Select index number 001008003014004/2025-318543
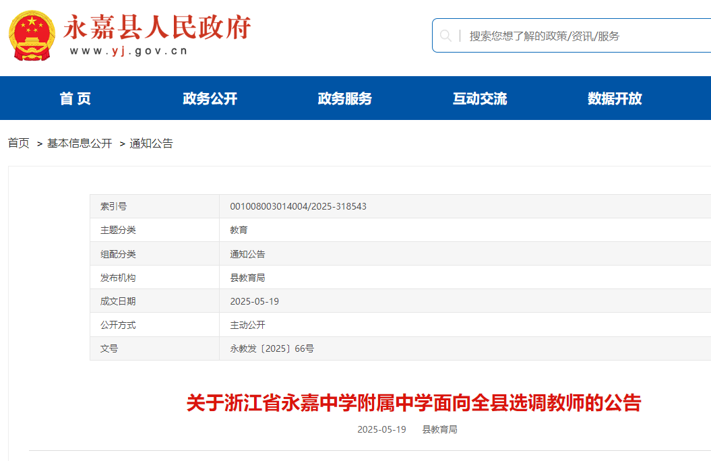This screenshot has width=711, height=461. [298, 206]
